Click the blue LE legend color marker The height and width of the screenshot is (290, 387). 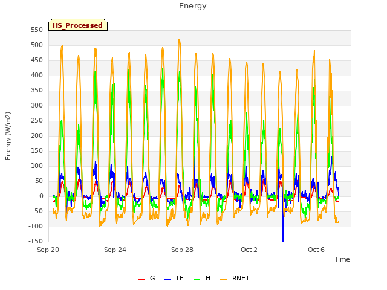[x=167, y=279]
